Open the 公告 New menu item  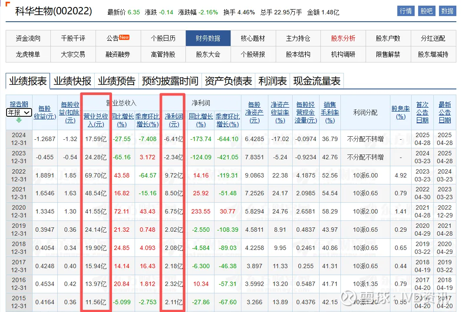[118, 38]
